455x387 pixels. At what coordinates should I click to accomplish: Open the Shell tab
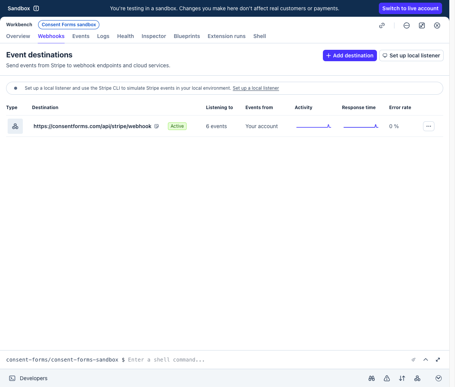click(x=259, y=36)
